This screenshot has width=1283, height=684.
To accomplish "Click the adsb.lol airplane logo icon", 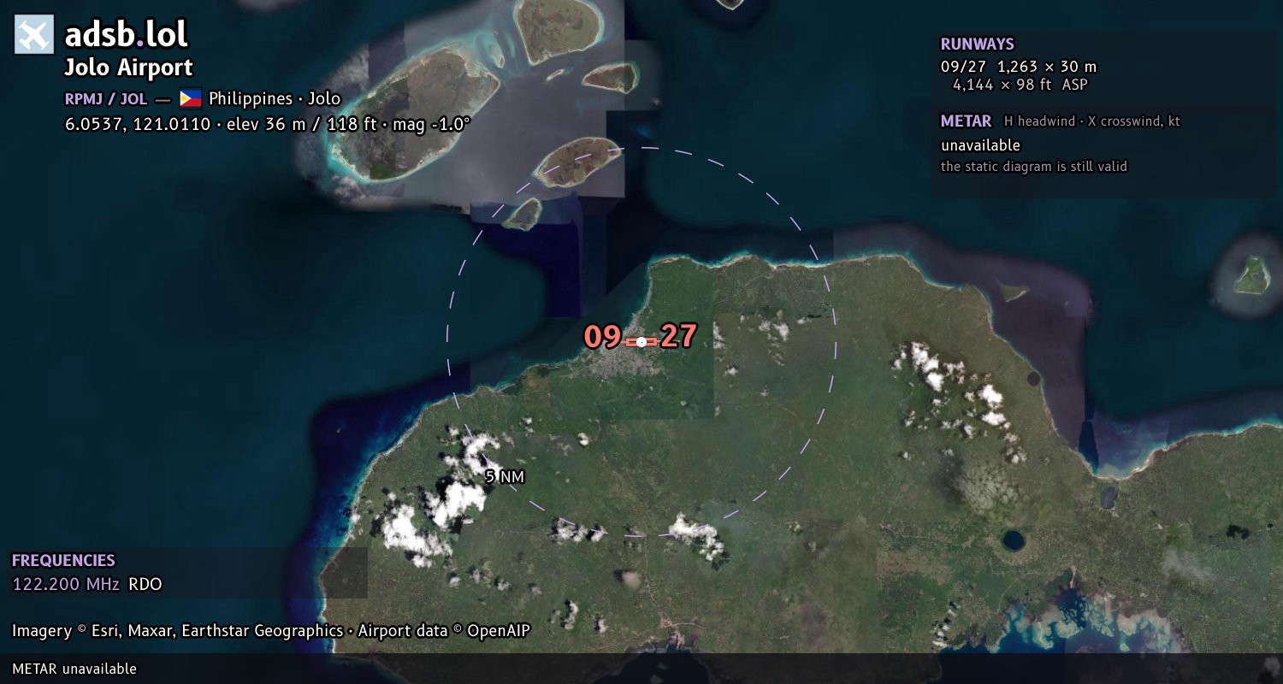I will point(34,34).
